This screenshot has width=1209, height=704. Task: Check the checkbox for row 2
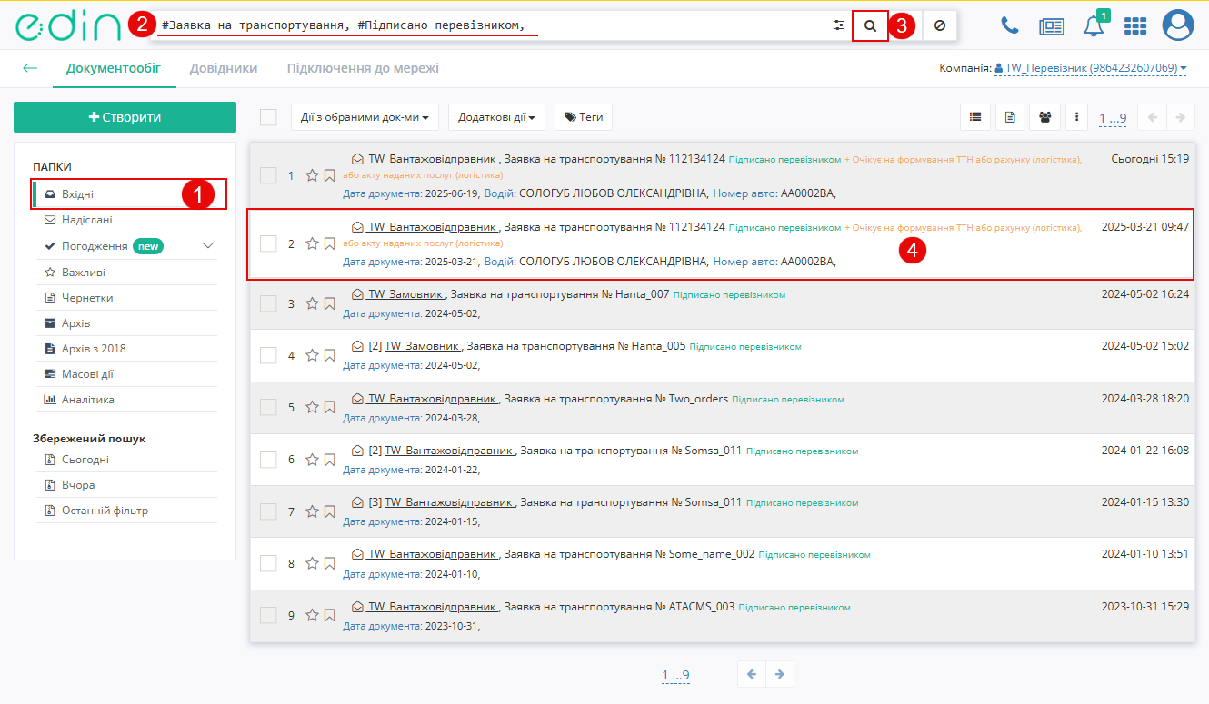pyautogui.click(x=268, y=243)
